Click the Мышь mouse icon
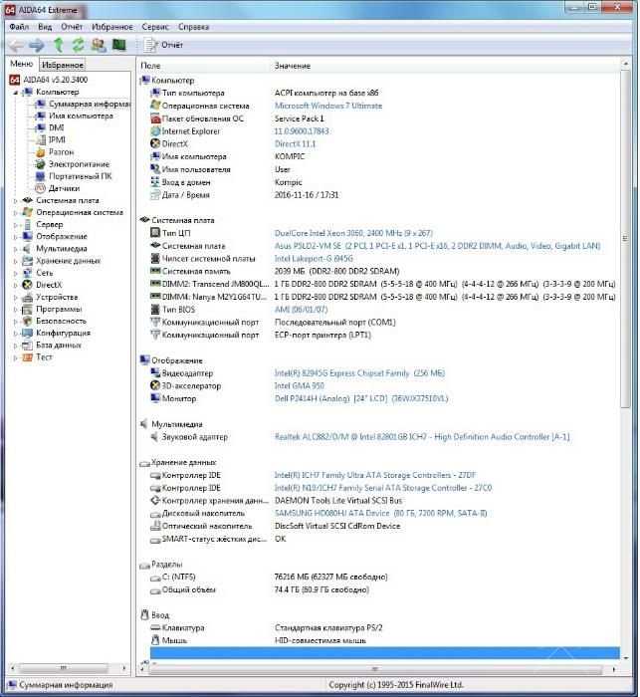 tap(155, 640)
